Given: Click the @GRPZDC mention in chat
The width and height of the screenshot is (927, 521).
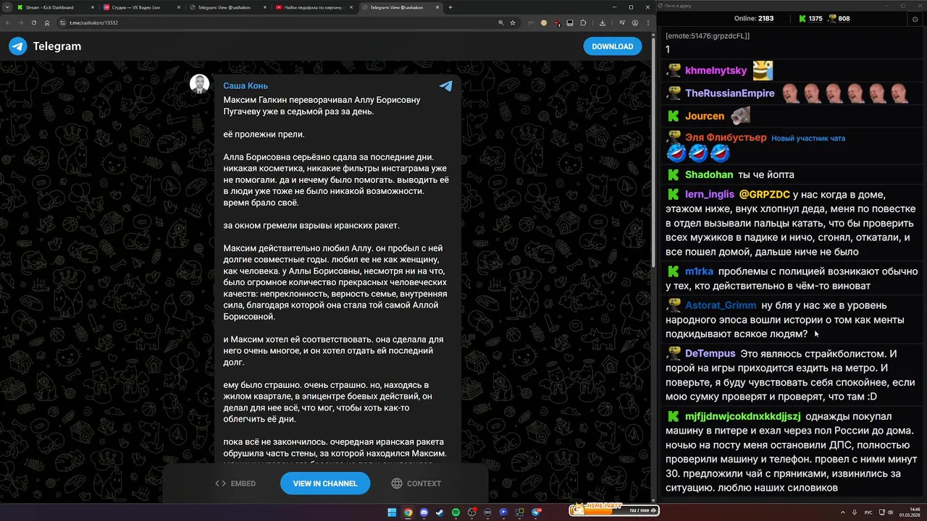Looking at the screenshot, I should tap(764, 195).
